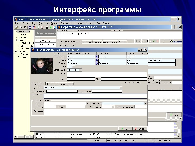Click the Примечание text field
This screenshot has height=146, width=195.
coord(95,96)
